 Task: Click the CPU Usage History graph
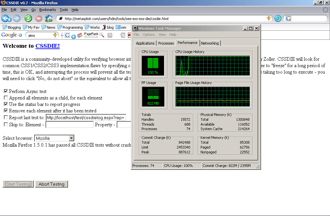(x=213, y=66)
